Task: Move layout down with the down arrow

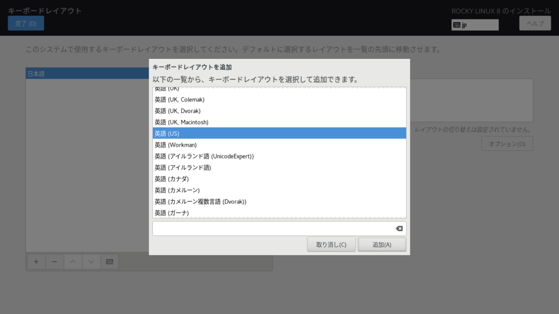Action: [x=91, y=262]
